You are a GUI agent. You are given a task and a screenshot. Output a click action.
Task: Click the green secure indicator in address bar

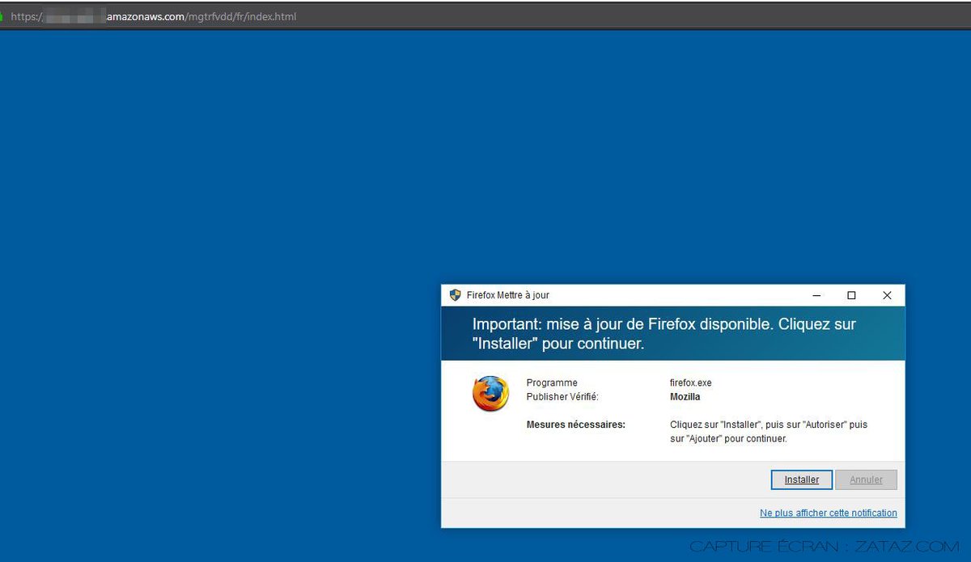(2, 16)
